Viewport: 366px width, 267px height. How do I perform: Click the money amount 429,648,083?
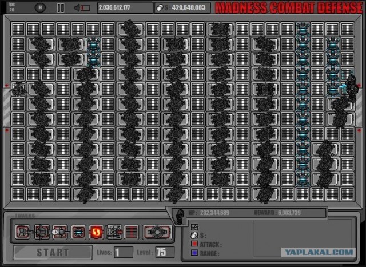189,7
